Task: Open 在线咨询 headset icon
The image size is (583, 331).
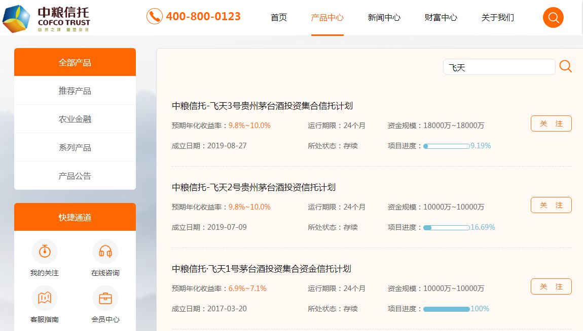Action: pyautogui.click(x=105, y=251)
